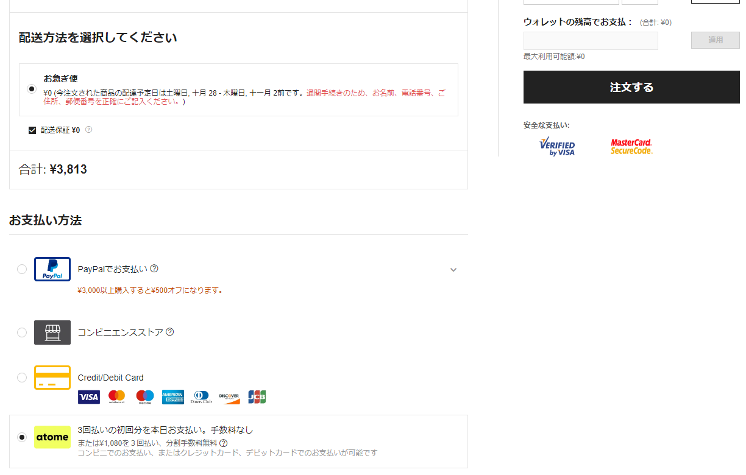
Task: Select the お急ぎ便 shipping radio button
Action: pos(32,89)
